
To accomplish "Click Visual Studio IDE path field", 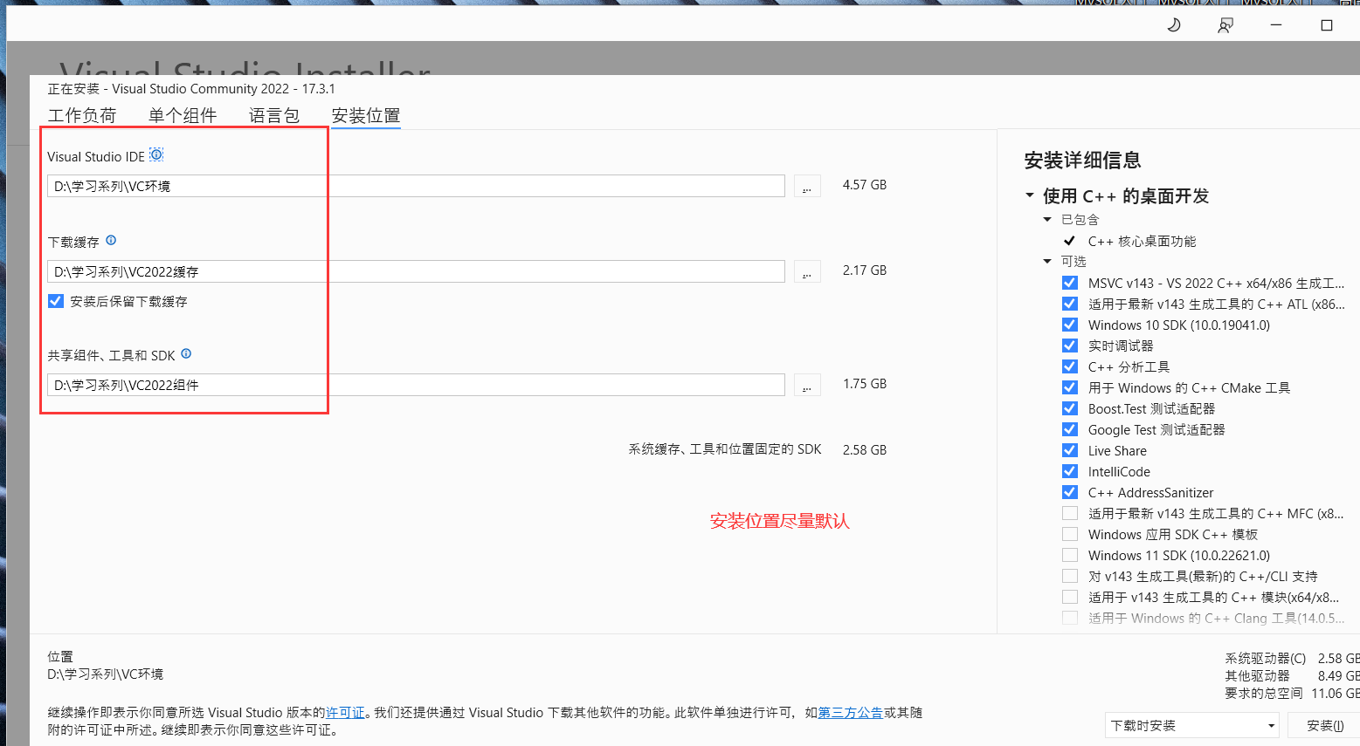I will coord(416,186).
